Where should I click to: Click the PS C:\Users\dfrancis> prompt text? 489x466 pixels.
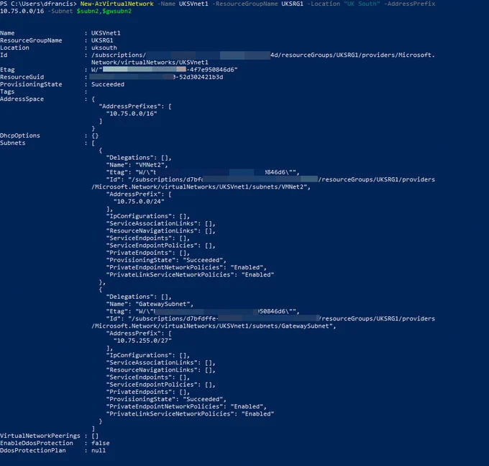pos(38,4)
